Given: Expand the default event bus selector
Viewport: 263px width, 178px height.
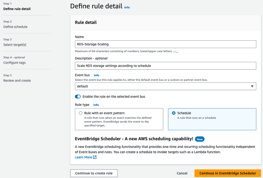Looking at the screenshot, I should (166, 86).
